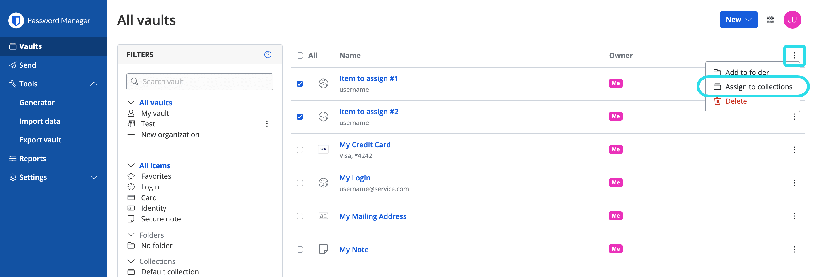Click the Visa card icon for My Credit Card

click(323, 149)
